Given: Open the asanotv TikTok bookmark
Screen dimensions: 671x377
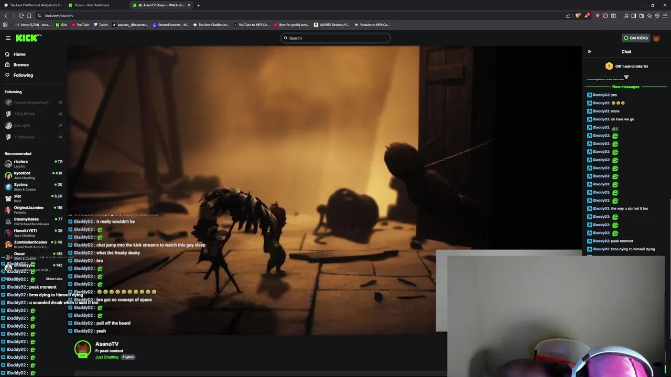Looking at the screenshot, I should point(130,25).
